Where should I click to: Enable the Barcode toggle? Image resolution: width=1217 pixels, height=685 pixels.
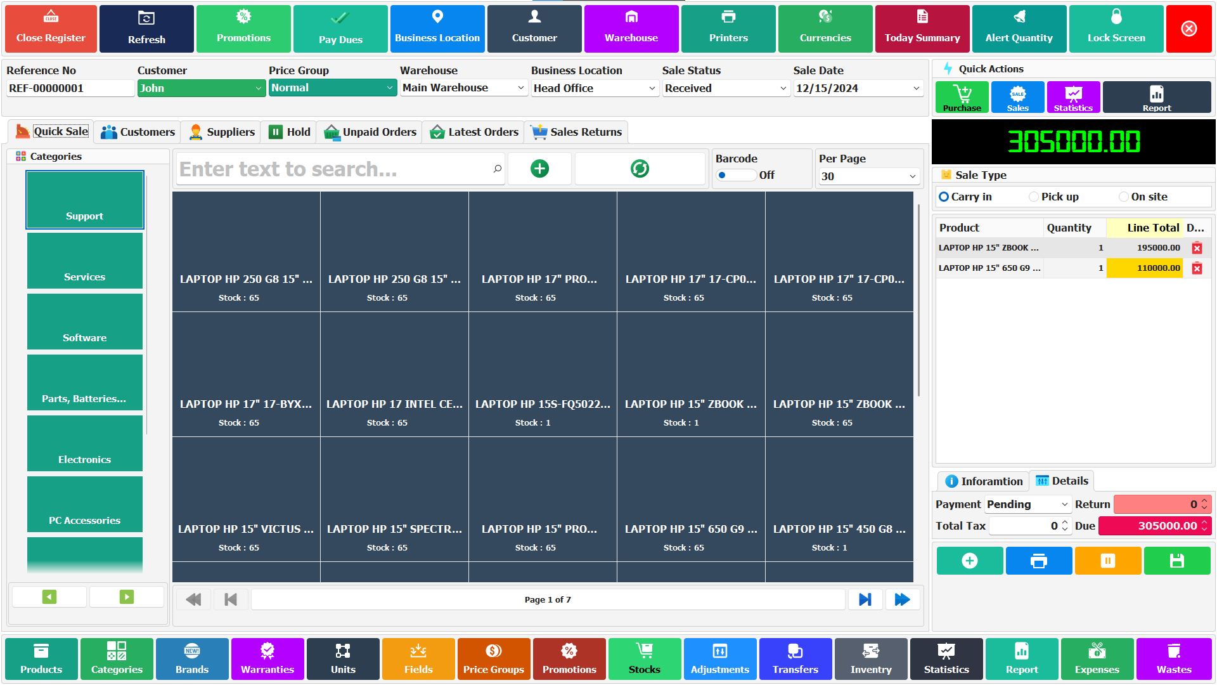735,175
